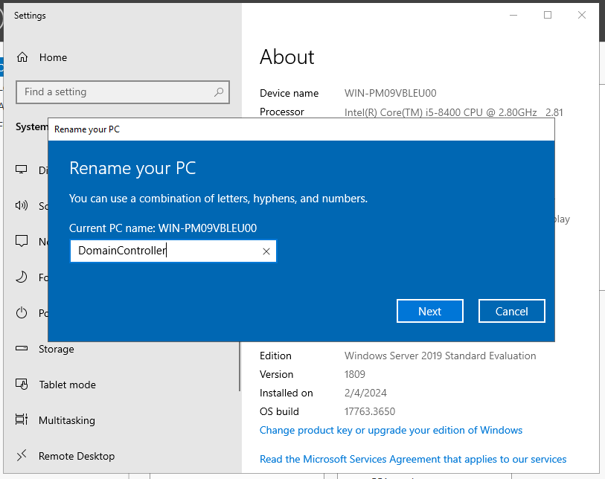Read the Microsoft Services Agreement link

[x=413, y=459]
